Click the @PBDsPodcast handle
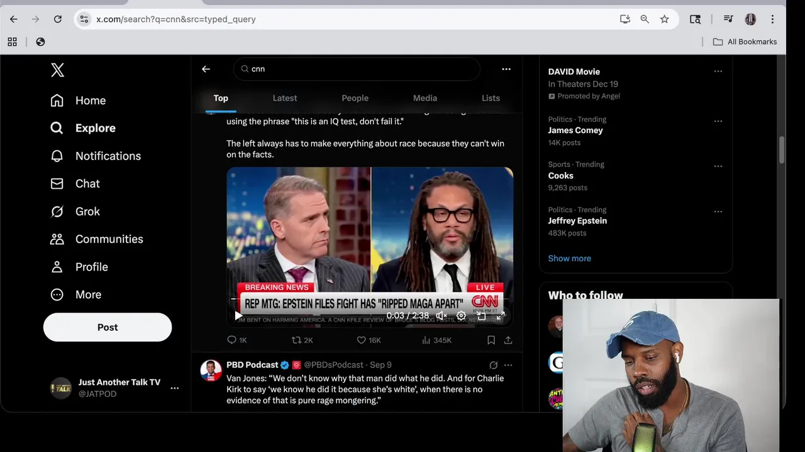805x452 pixels. 333,365
